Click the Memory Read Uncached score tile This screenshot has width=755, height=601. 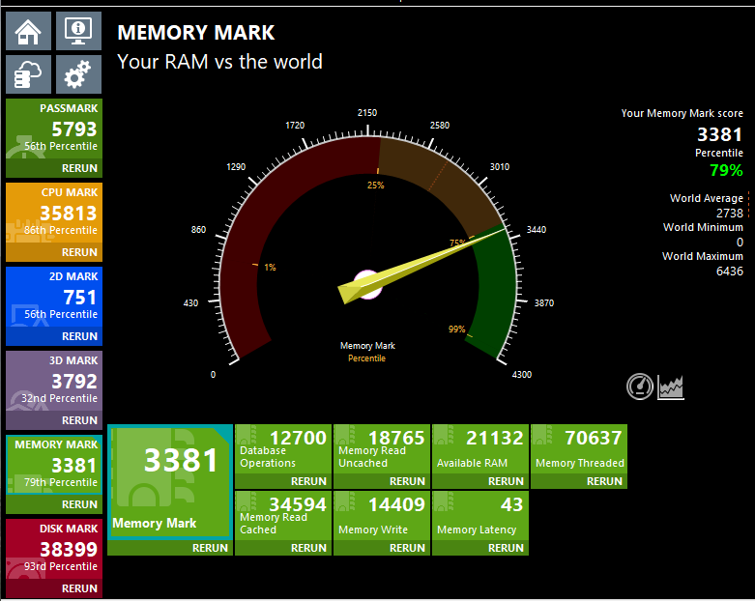point(381,448)
